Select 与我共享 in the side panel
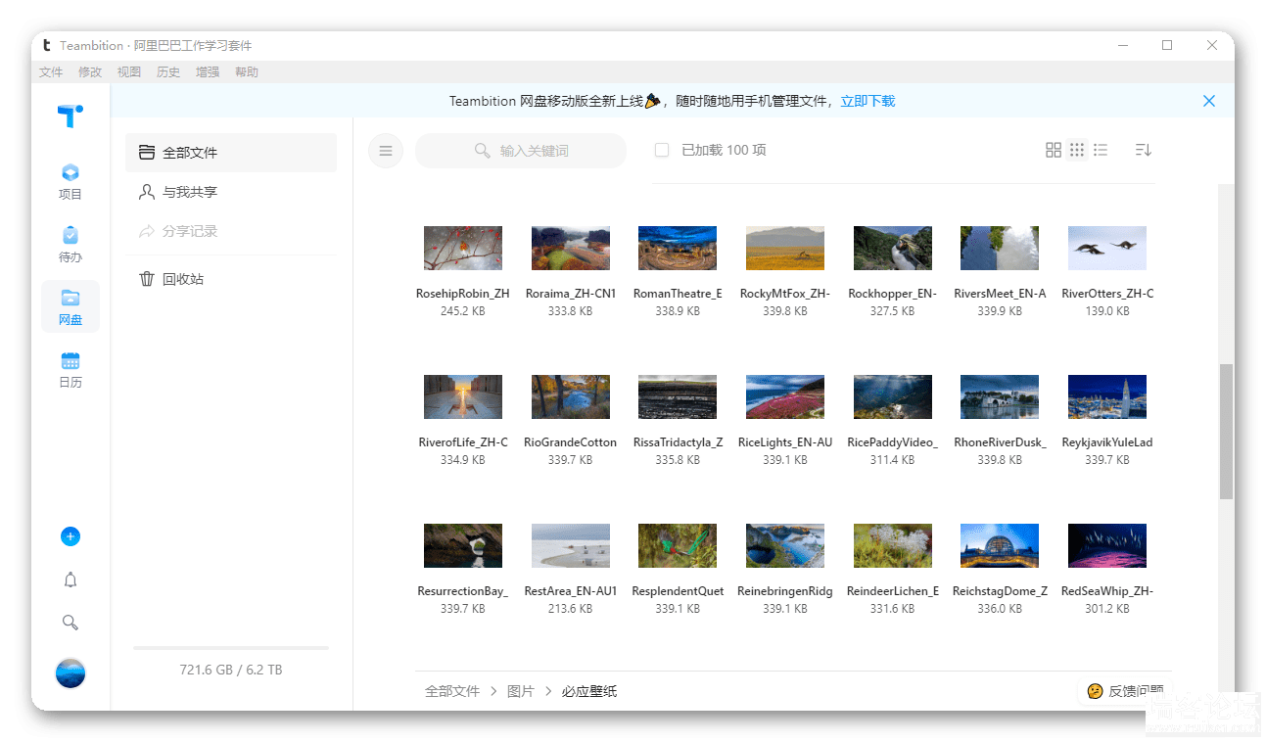This screenshot has height=742, width=1266. click(x=231, y=192)
